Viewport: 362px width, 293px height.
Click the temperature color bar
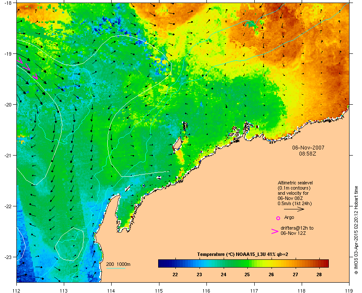click(243, 263)
